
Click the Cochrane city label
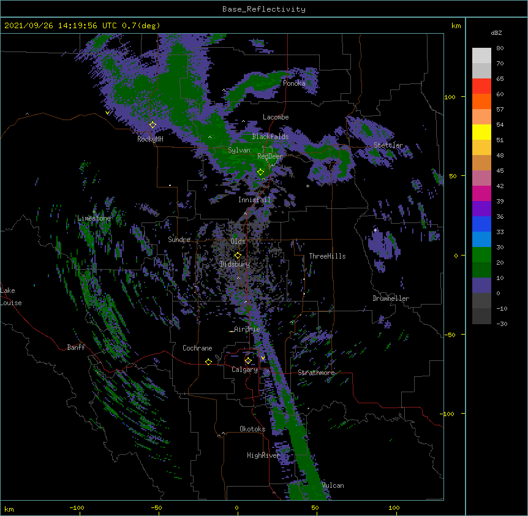click(197, 348)
